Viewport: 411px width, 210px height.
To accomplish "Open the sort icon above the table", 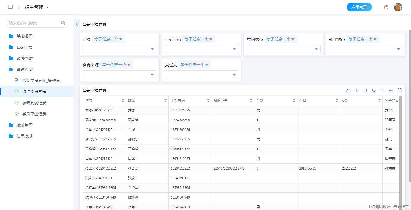I will pyautogui.click(x=382, y=90).
